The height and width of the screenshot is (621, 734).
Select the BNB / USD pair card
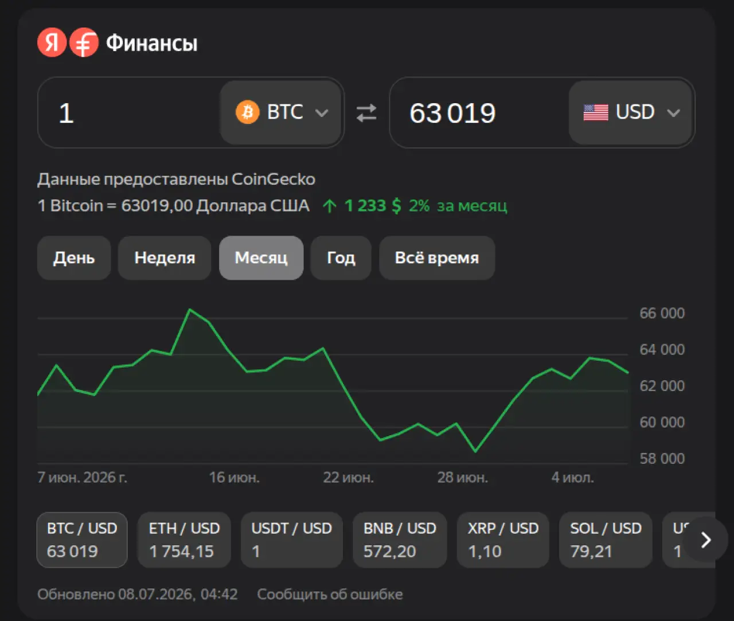pos(400,540)
